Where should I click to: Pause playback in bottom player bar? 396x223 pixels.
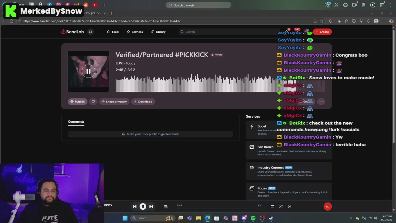click(x=143, y=207)
